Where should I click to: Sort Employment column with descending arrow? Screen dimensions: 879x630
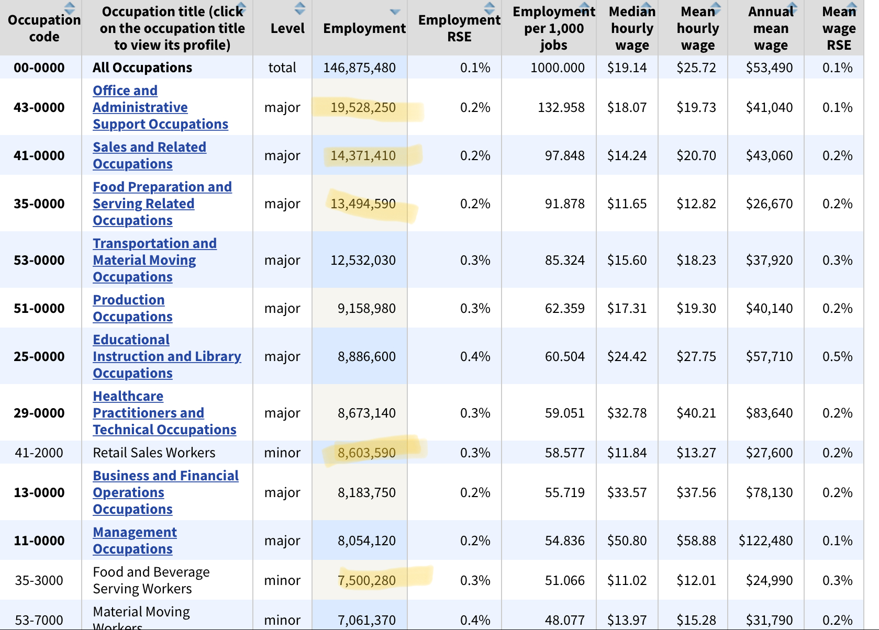[395, 12]
